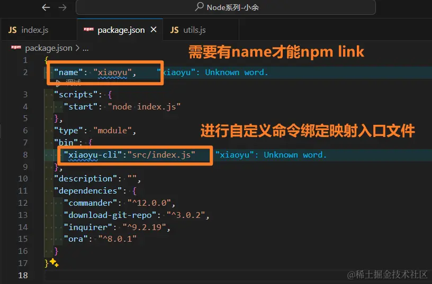Click the "^3.0.2" version value
The image size is (432, 284).
[x=186, y=215]
